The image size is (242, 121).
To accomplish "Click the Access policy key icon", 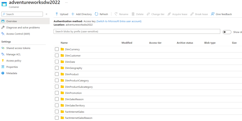I will coord(3,61).
